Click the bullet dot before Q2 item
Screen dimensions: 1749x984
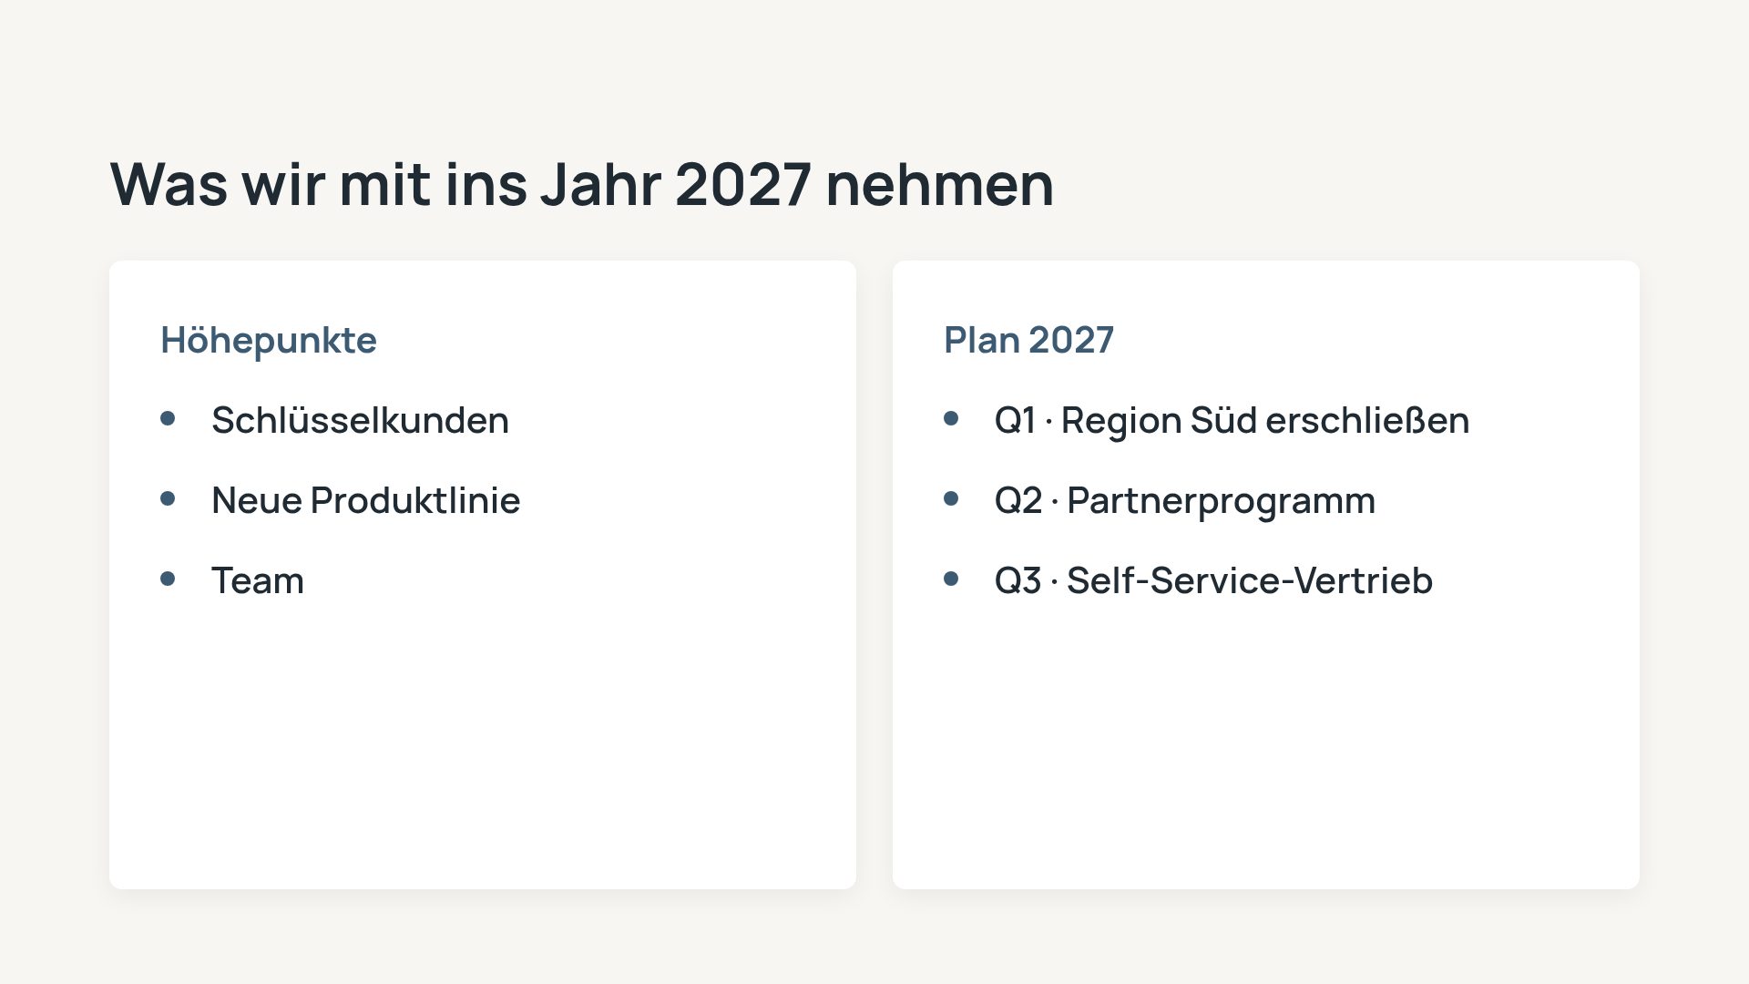951,498
